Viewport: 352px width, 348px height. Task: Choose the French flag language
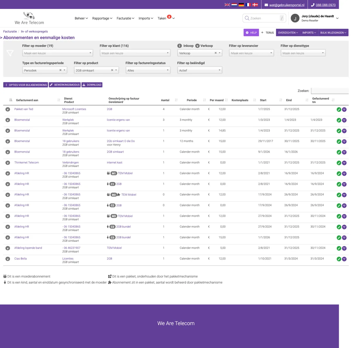pyautogui.click(x=248, y=5)
